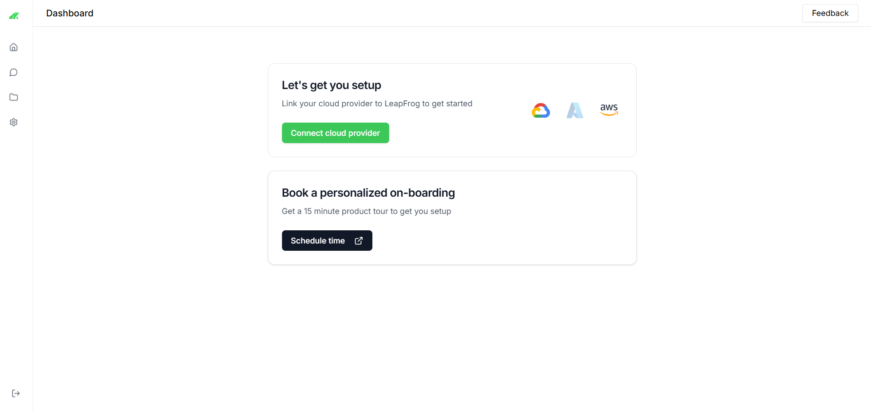The image size is (871, 412).
Task: Click the setup instruction text about linking providers
Action: point(377,104)
